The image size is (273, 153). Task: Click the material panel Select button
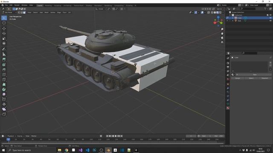[x=251, y=78]
